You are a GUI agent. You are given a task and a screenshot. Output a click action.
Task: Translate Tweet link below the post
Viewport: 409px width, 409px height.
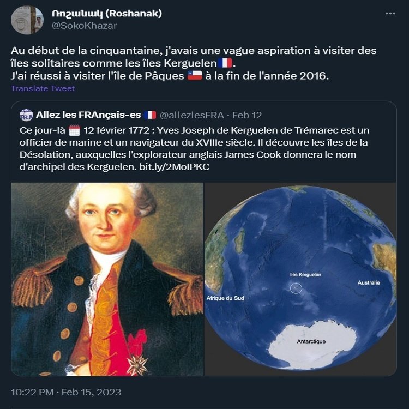click(43, 88)
